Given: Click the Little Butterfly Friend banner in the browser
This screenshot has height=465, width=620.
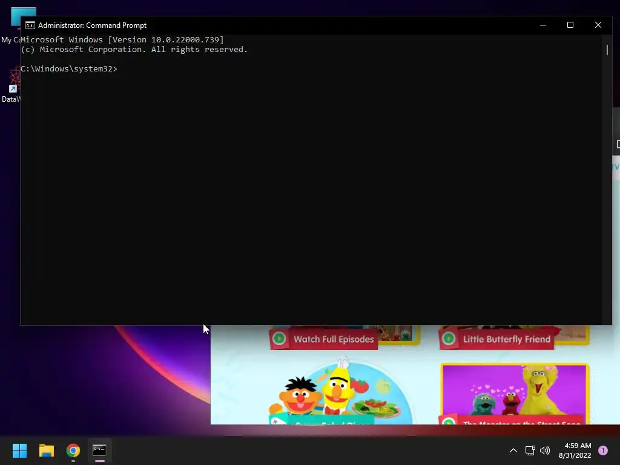Looking at the screenshot, I should [x=496, y=339].
